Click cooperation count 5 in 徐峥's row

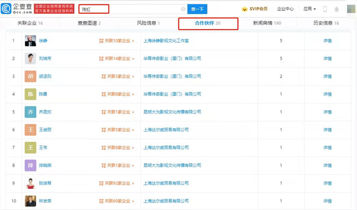(x=281, y=41)
